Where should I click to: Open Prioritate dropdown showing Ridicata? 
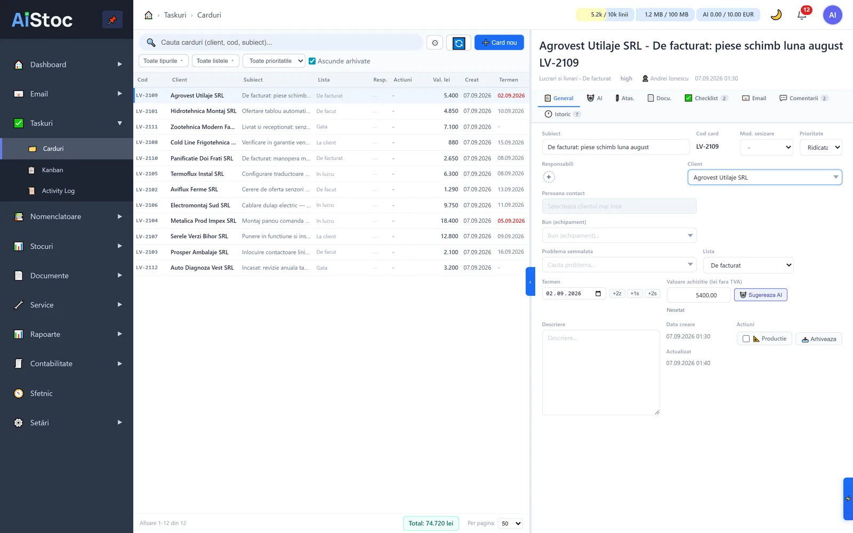point(820,148)
